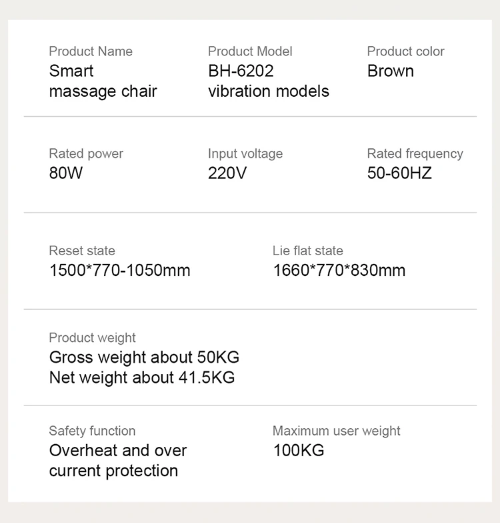
Task: Click the Gross weight about 50KG line
Action: (x=144, y=357)
